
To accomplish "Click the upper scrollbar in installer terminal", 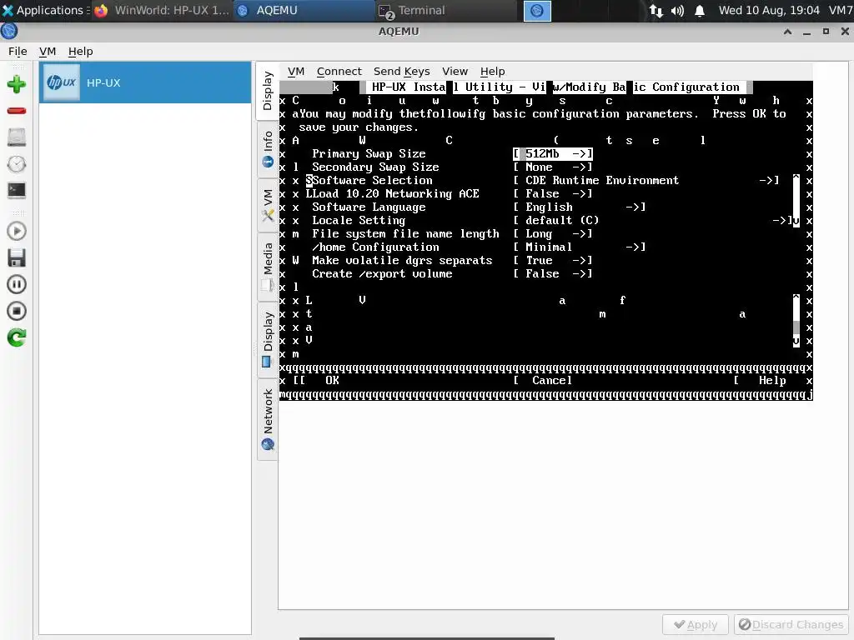I will click(796, 200).
